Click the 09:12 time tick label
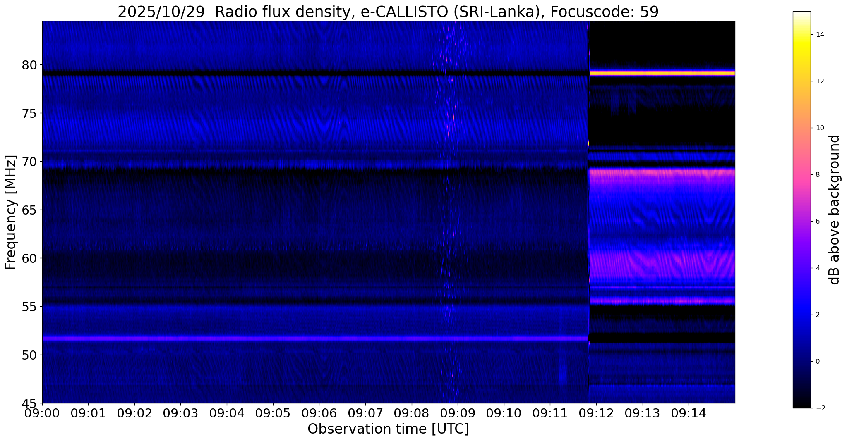 pos(596,413)
